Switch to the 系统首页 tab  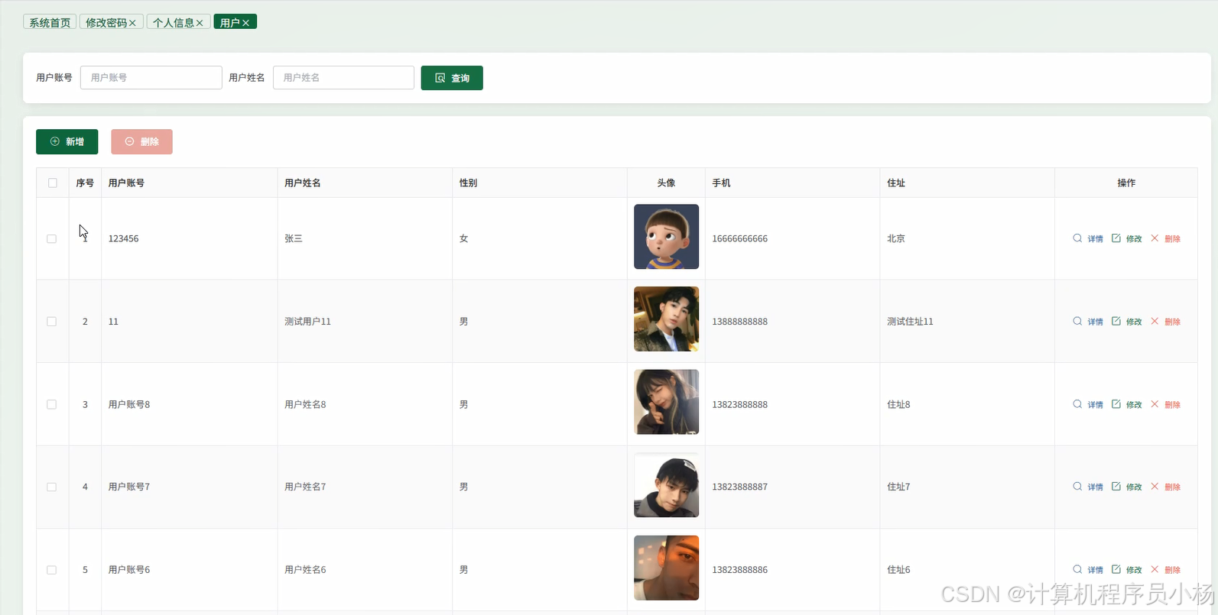click(x=50, y=22)
